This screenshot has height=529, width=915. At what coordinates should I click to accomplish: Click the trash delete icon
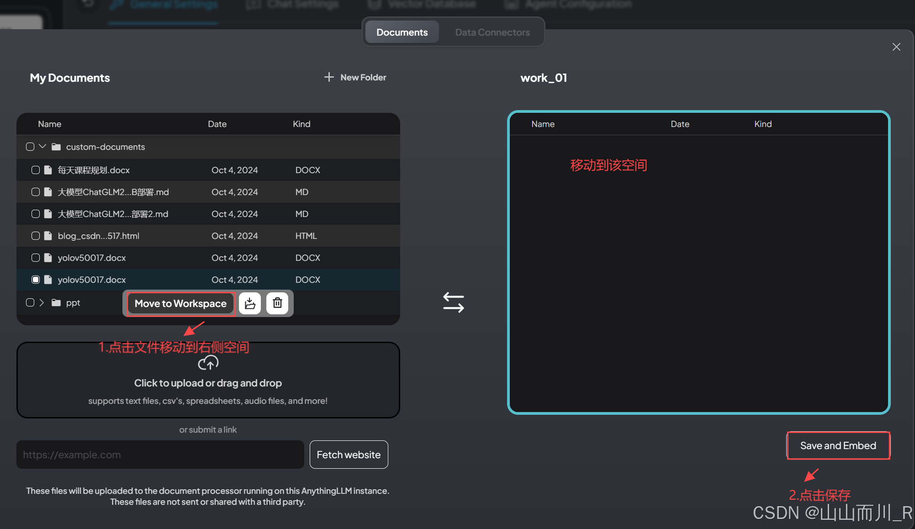[277, 303]
